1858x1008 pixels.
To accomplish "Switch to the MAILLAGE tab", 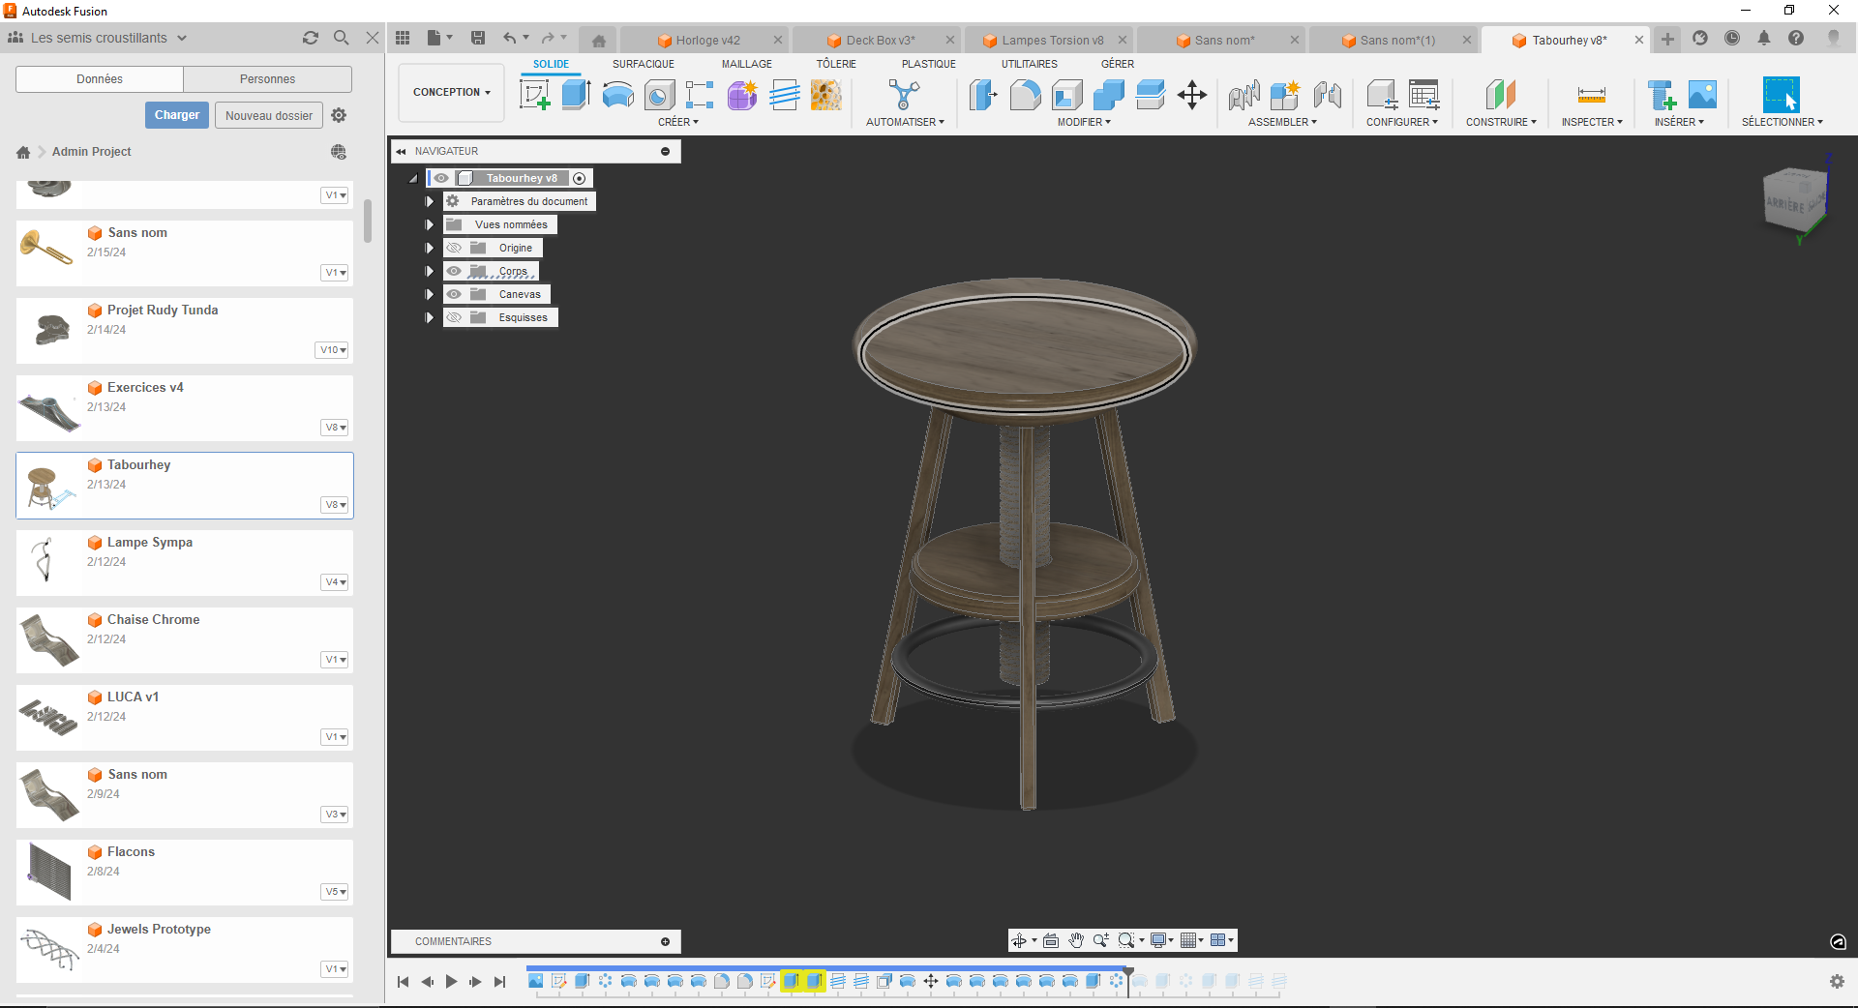I will [746, 64].
